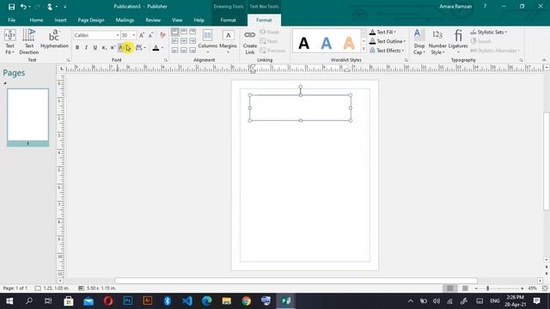The image size is (550, 309).
Task: Choose the black WordArt style A
Action: click(x=303, y=44)
